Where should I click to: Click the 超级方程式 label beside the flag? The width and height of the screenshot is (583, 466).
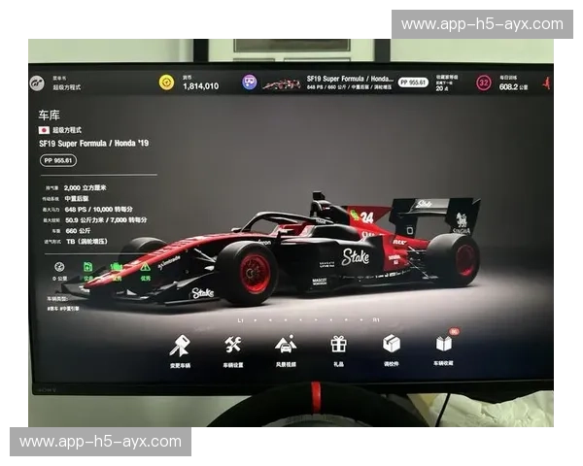coord(67,130)
